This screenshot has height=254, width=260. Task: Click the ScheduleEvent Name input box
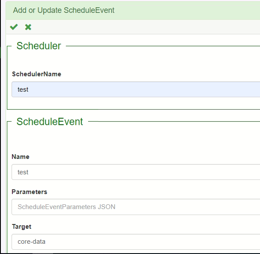[136, 172]
